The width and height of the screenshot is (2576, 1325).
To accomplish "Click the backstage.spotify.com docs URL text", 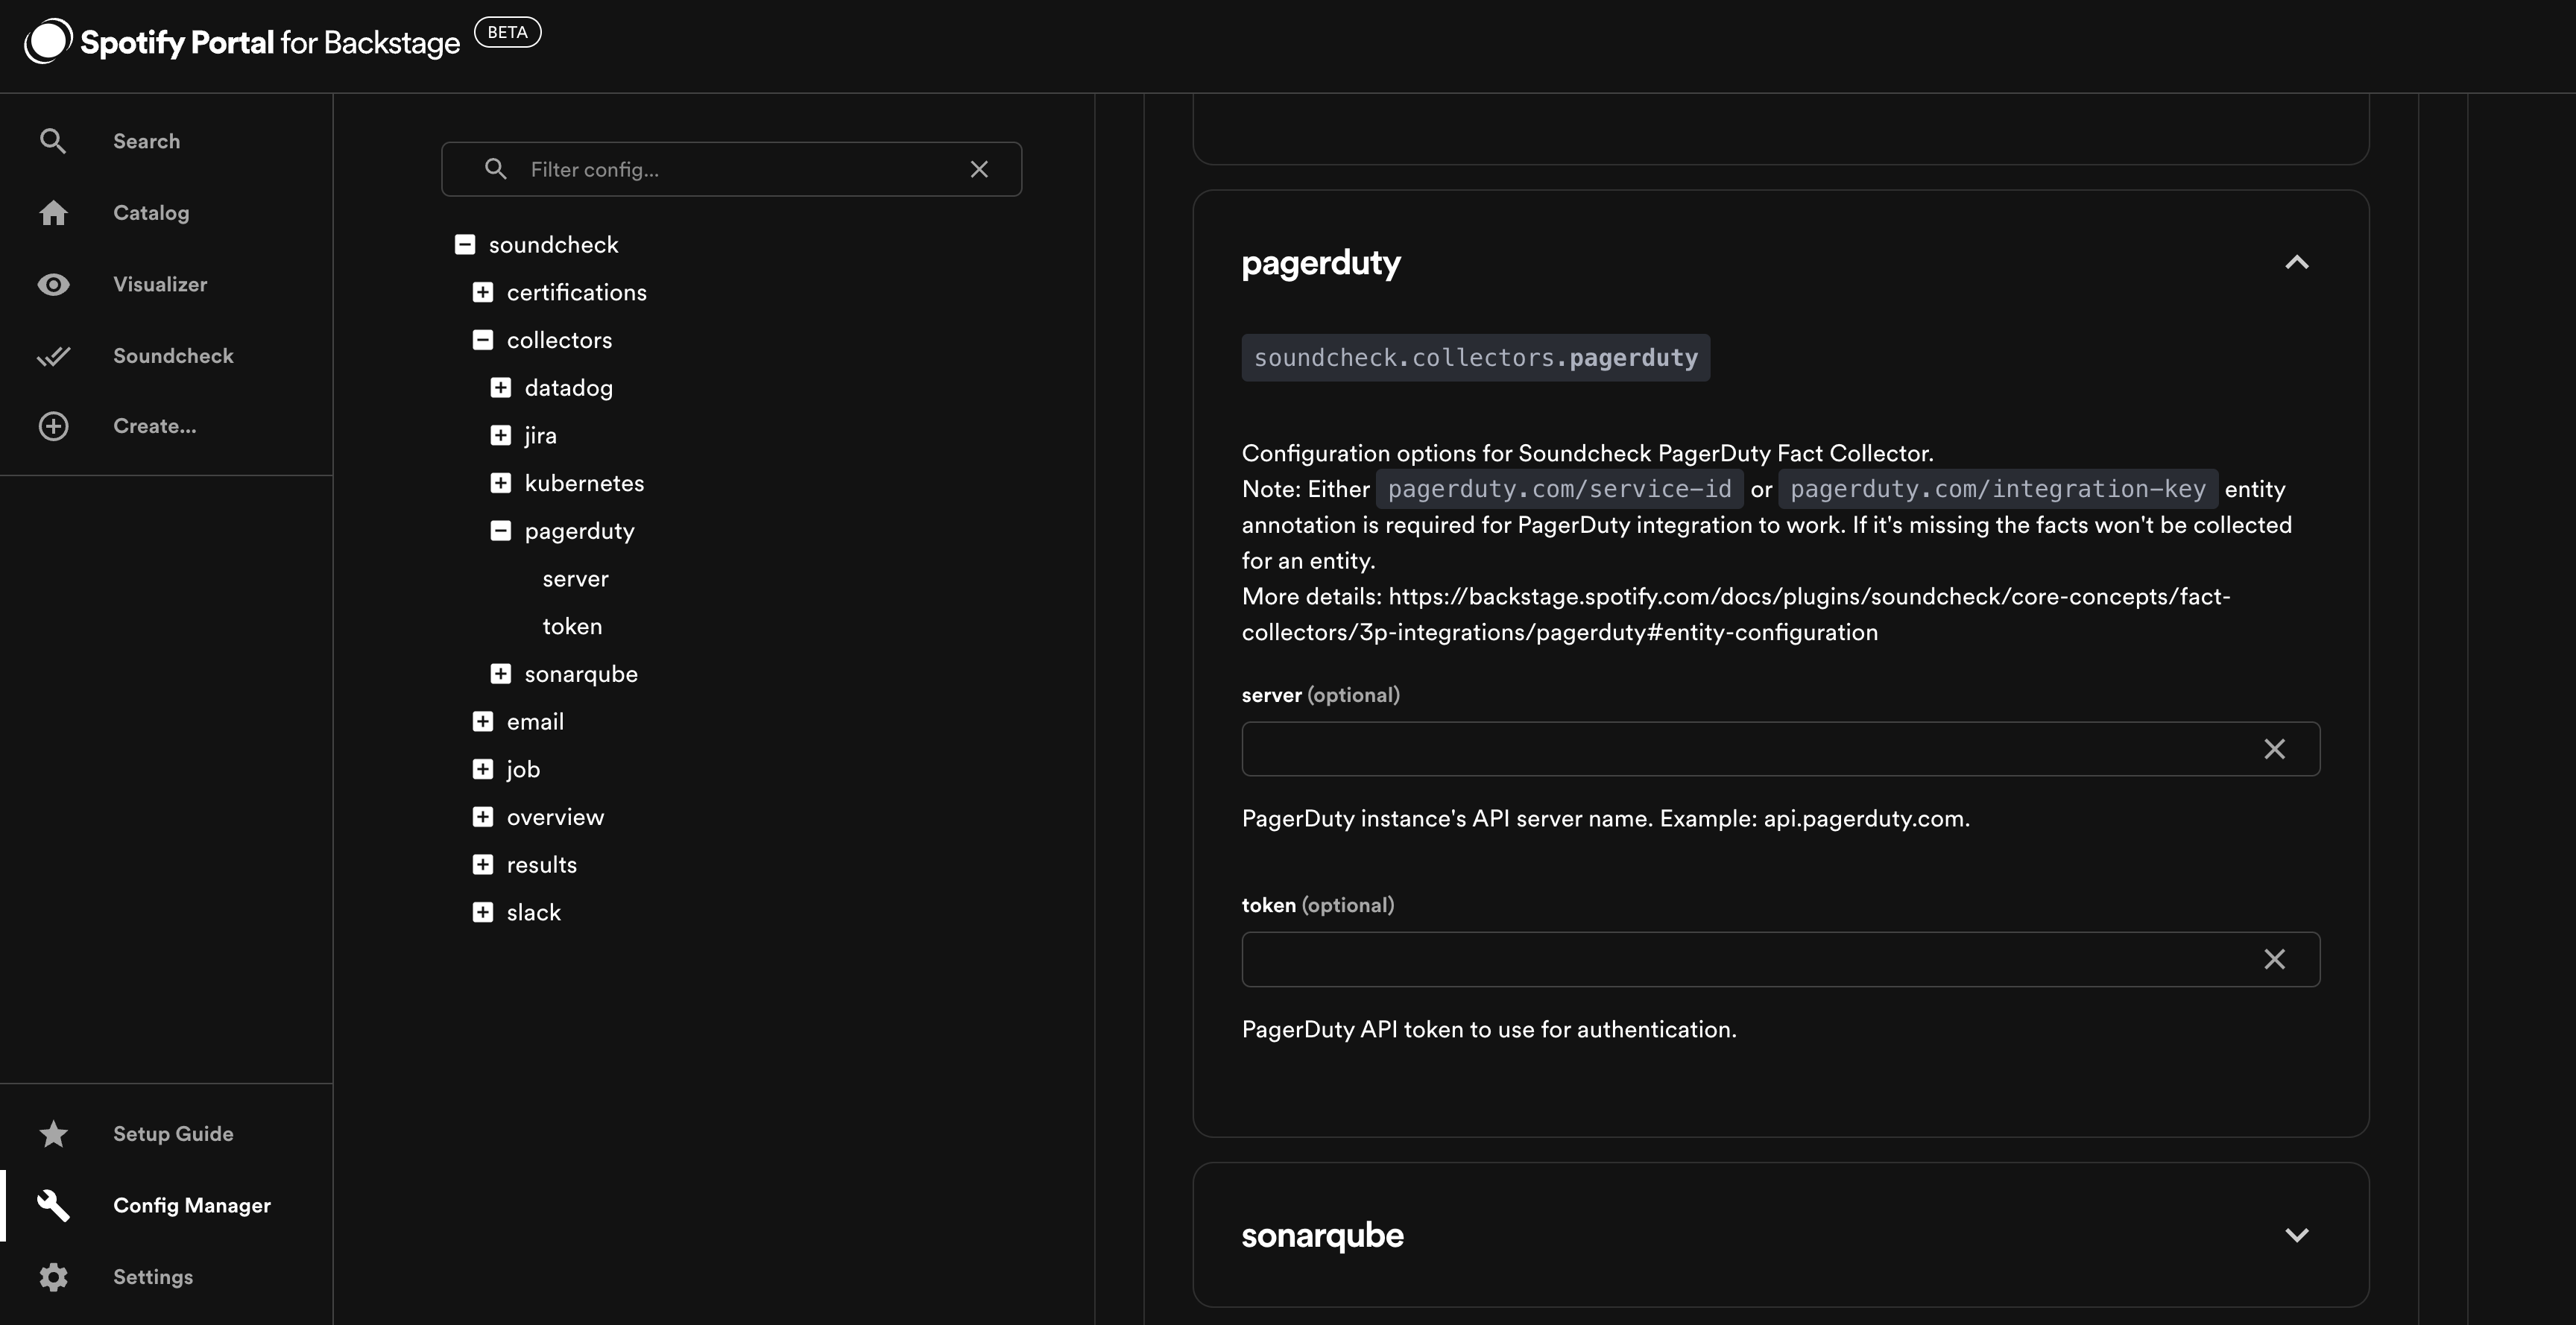I will (x=1736, y=614).
